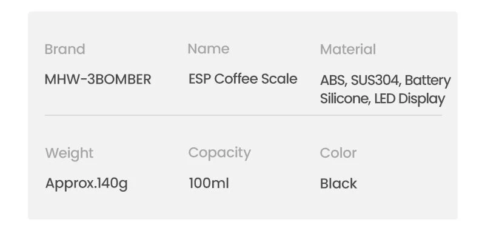Click the word ESP in product name
Viewport: 485px width, 242px height.
coord(200,79)
